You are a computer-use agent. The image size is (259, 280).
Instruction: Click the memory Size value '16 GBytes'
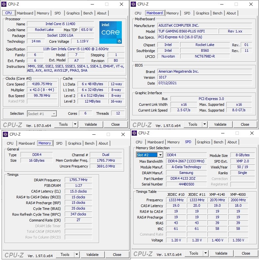(x=37, y=160)
